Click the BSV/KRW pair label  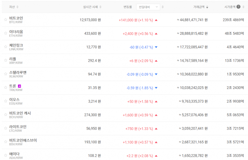16,144
